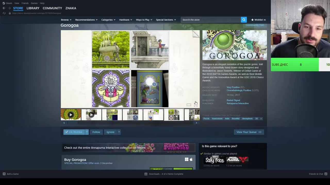Play the second trailer thumbnail
Screen dimensions: 330x185
pyautogui.click(x=91, y=115)
